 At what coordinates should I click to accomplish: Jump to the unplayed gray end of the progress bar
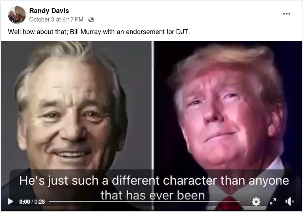229,201
